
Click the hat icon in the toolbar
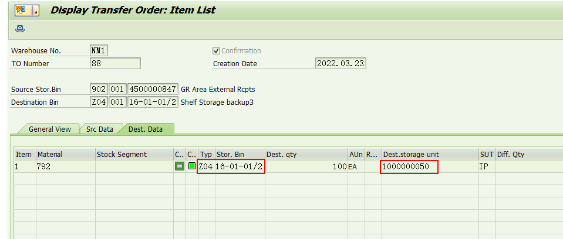click(20, 28)
